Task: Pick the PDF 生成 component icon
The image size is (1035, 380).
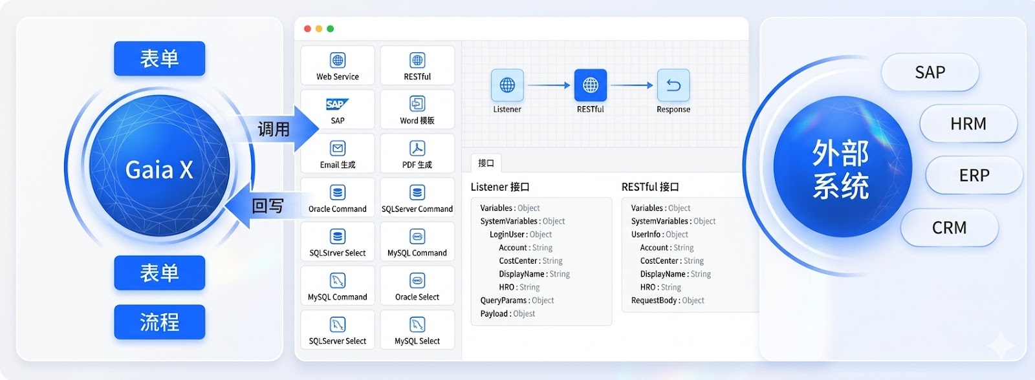Action: coord(417,149)
